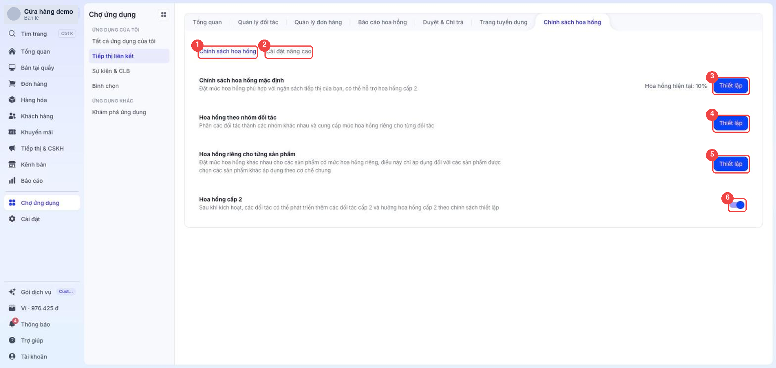
Task: Select Tiếp thị liên kết in app list
Action: [x=129, y=56]
